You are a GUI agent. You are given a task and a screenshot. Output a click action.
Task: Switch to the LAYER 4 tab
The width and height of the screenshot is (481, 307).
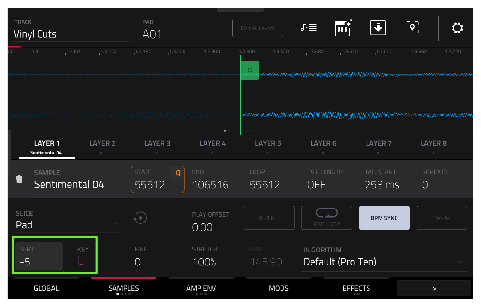coord(212,147)
